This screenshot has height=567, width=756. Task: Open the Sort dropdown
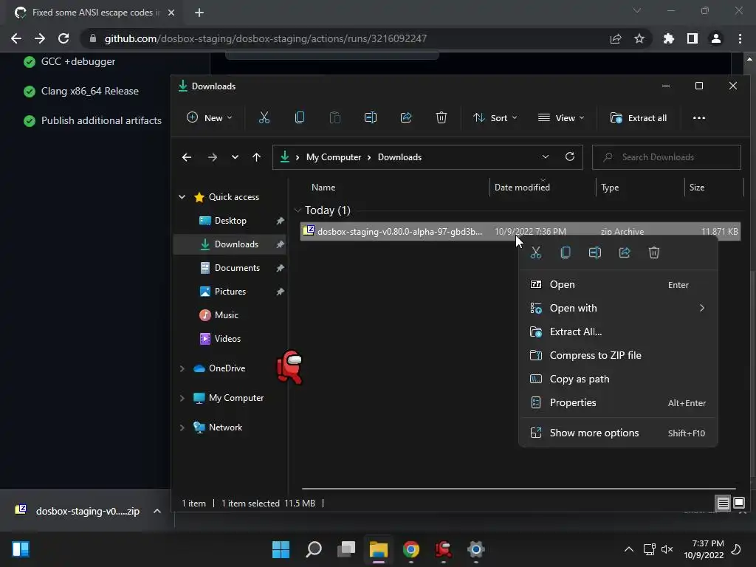coord(495,117)
